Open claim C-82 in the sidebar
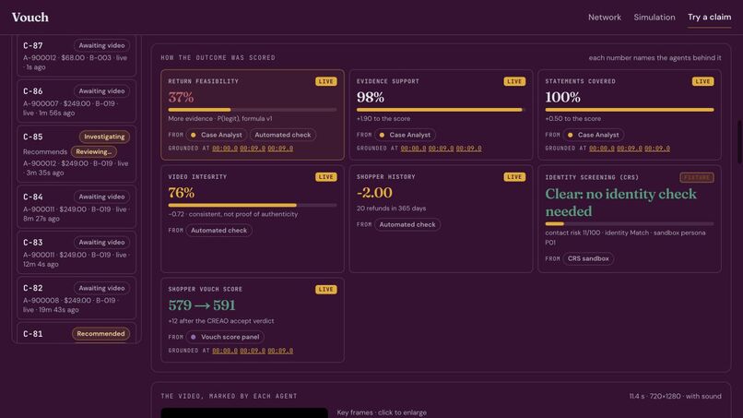This screenshot has width=743, height=418. pos(77,298)
